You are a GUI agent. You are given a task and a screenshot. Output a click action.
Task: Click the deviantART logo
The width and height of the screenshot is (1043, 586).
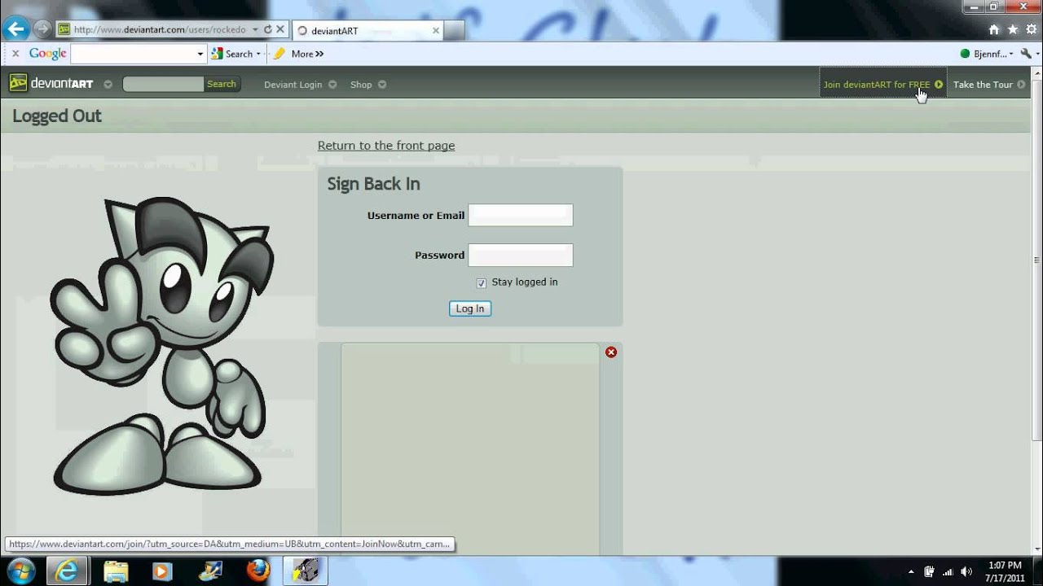click(51, 84)
